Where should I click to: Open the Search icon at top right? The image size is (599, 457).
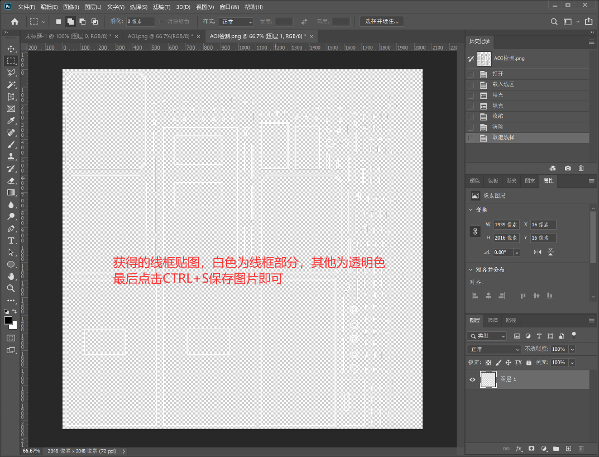[x=554, y=22]
